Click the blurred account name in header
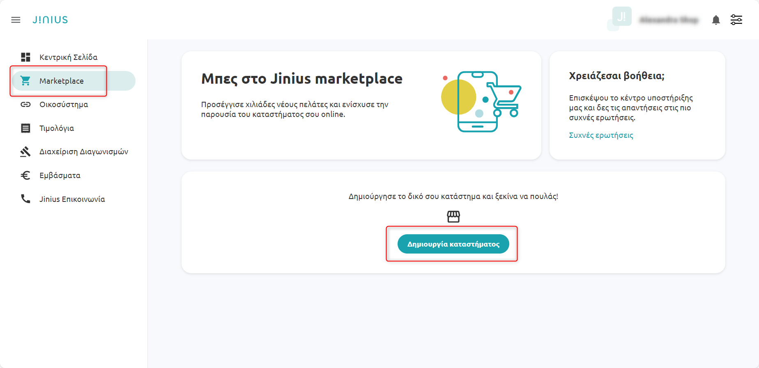 pyautogui.click(x=669, y=20)
